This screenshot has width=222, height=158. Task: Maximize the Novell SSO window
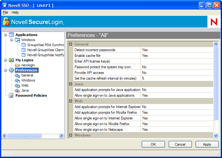point(209,5)
